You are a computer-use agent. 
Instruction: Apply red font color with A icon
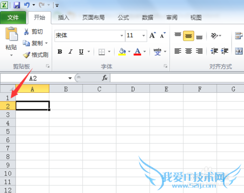coord(138,52)
